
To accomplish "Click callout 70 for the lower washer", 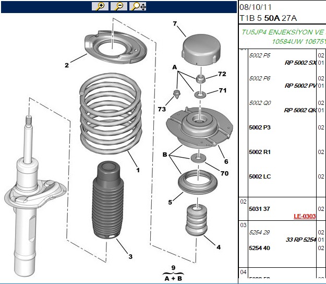I will (x=224, y=173).
